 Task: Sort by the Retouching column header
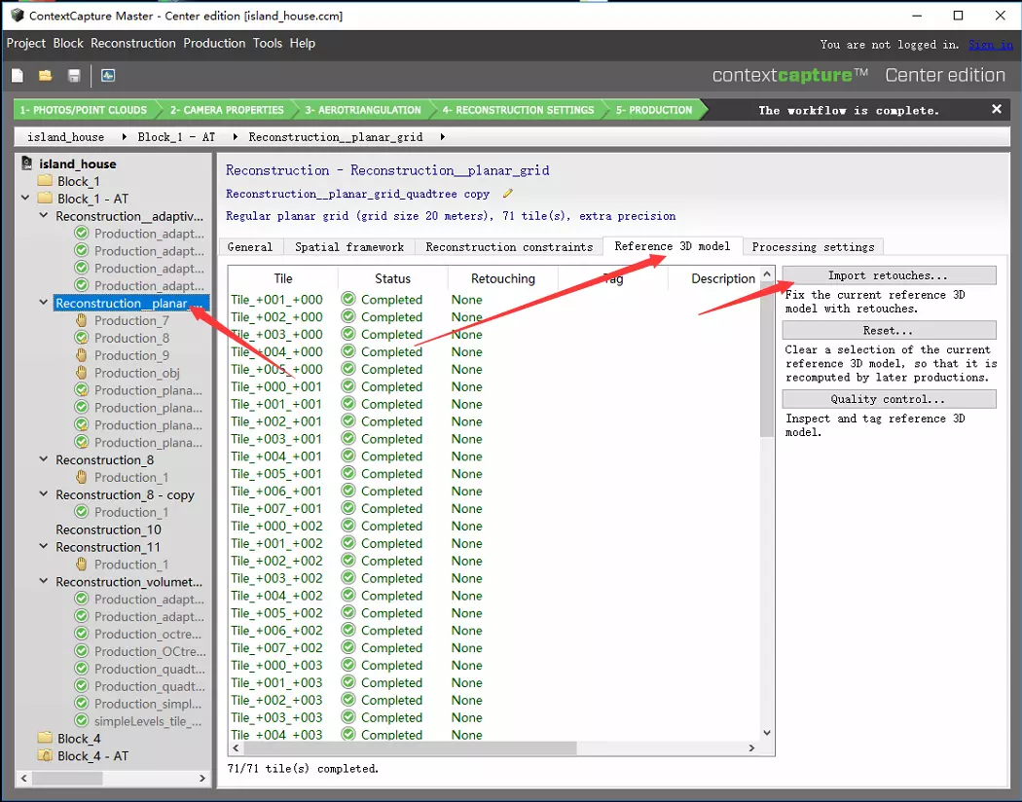(502, 278)
